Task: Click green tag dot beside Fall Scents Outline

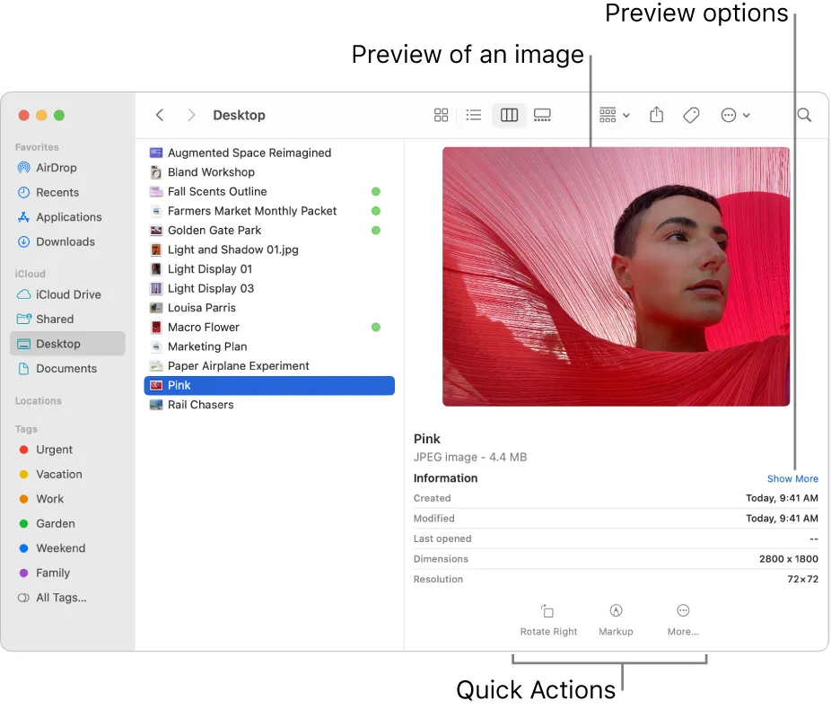Action: [x=376, y=191]
